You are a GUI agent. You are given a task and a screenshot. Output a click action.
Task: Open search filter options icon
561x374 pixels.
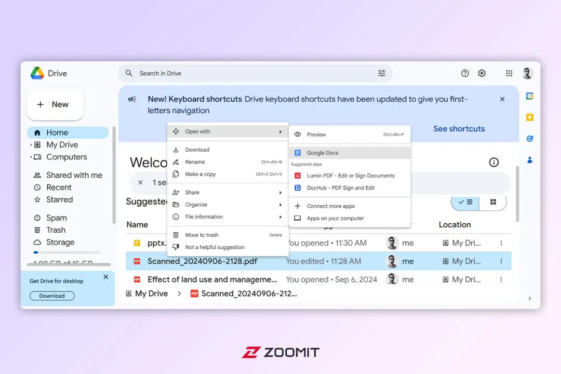click(x=382, y=73)
